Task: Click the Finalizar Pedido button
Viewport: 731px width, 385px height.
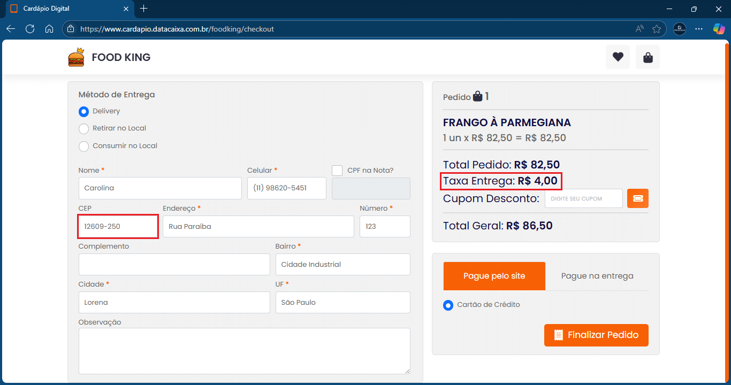Action: click(x=596, y=335)
